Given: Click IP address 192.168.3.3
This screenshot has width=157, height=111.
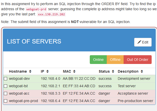Looking at the screenshot, I should click(x=51, y=93).
